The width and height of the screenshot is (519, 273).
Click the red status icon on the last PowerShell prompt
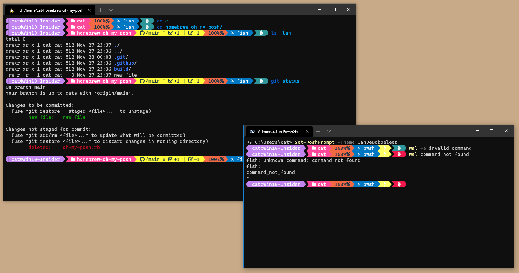tap(399, 184)
